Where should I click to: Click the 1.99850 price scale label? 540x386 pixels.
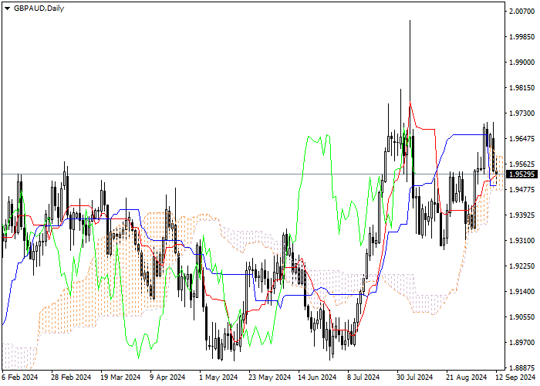click(x=522, y=37)
